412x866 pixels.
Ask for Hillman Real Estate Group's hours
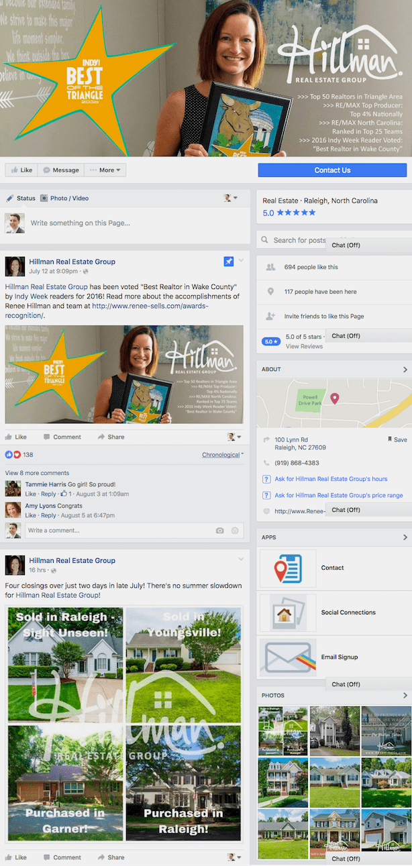[x=331, y=479]
